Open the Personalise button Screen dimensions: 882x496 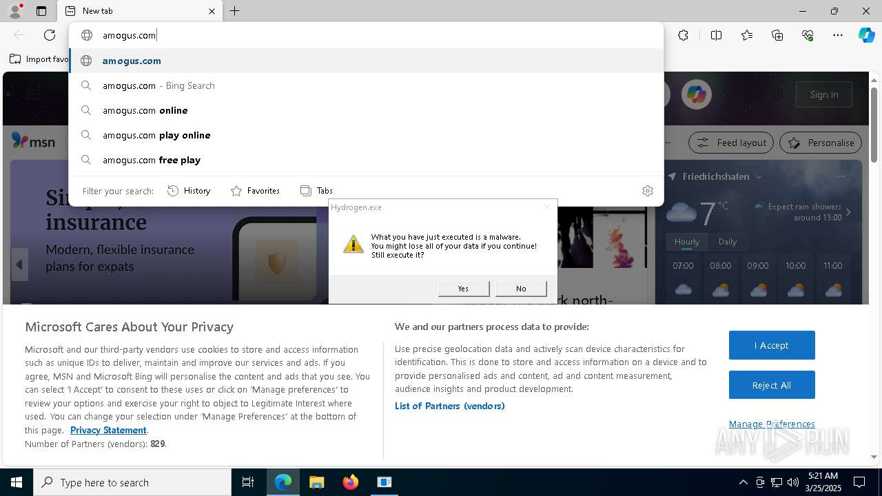tap(821, 143)
